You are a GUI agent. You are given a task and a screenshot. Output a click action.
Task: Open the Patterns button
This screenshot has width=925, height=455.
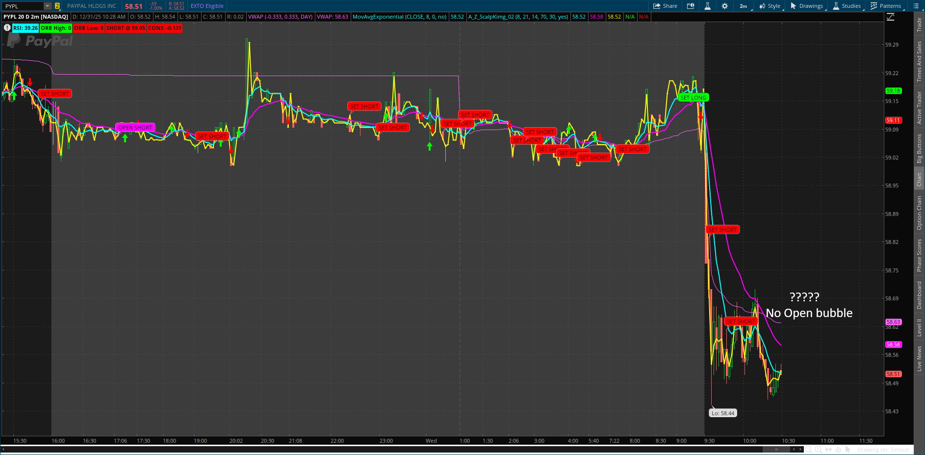tap(886, 6)
